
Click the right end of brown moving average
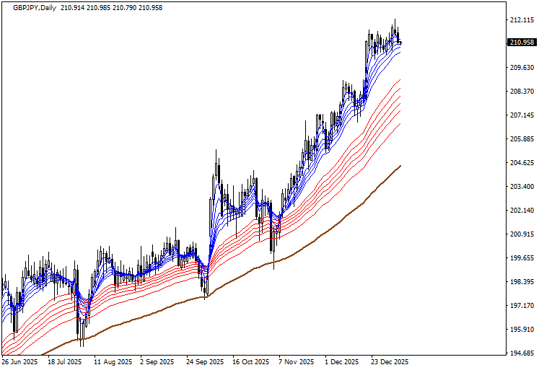pos(400,166)
